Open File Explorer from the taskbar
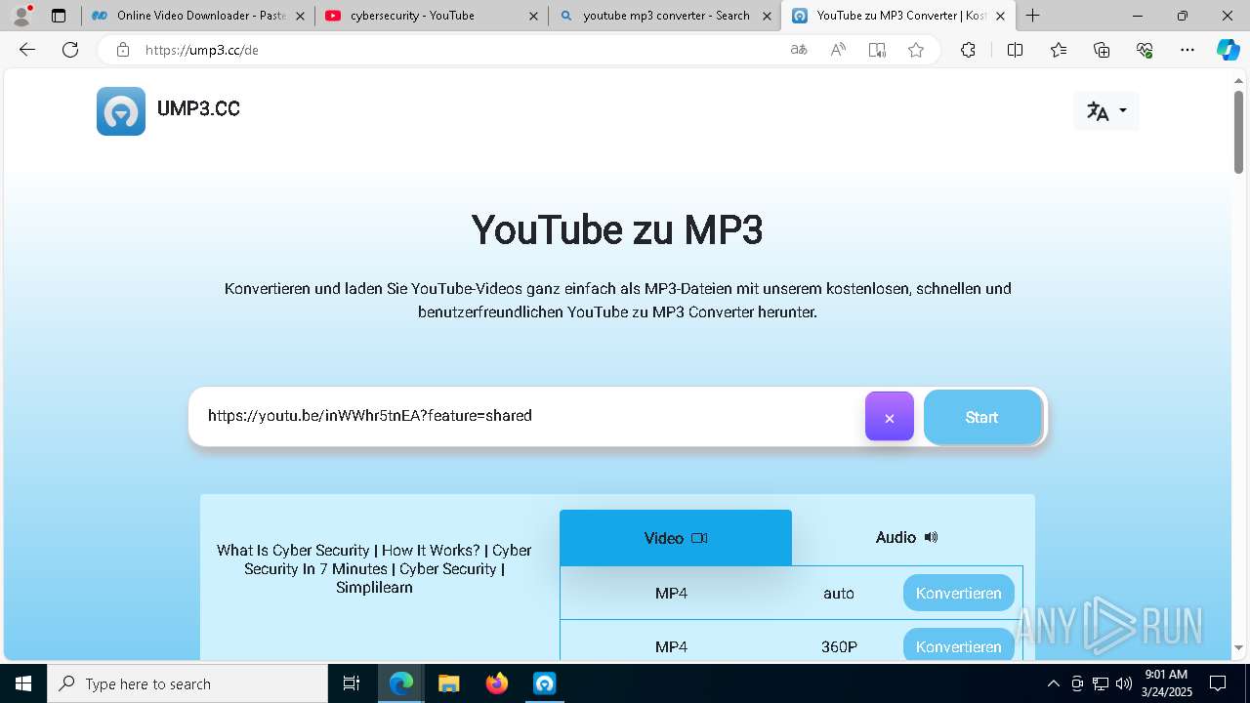1250x703 pixels. 449,683
